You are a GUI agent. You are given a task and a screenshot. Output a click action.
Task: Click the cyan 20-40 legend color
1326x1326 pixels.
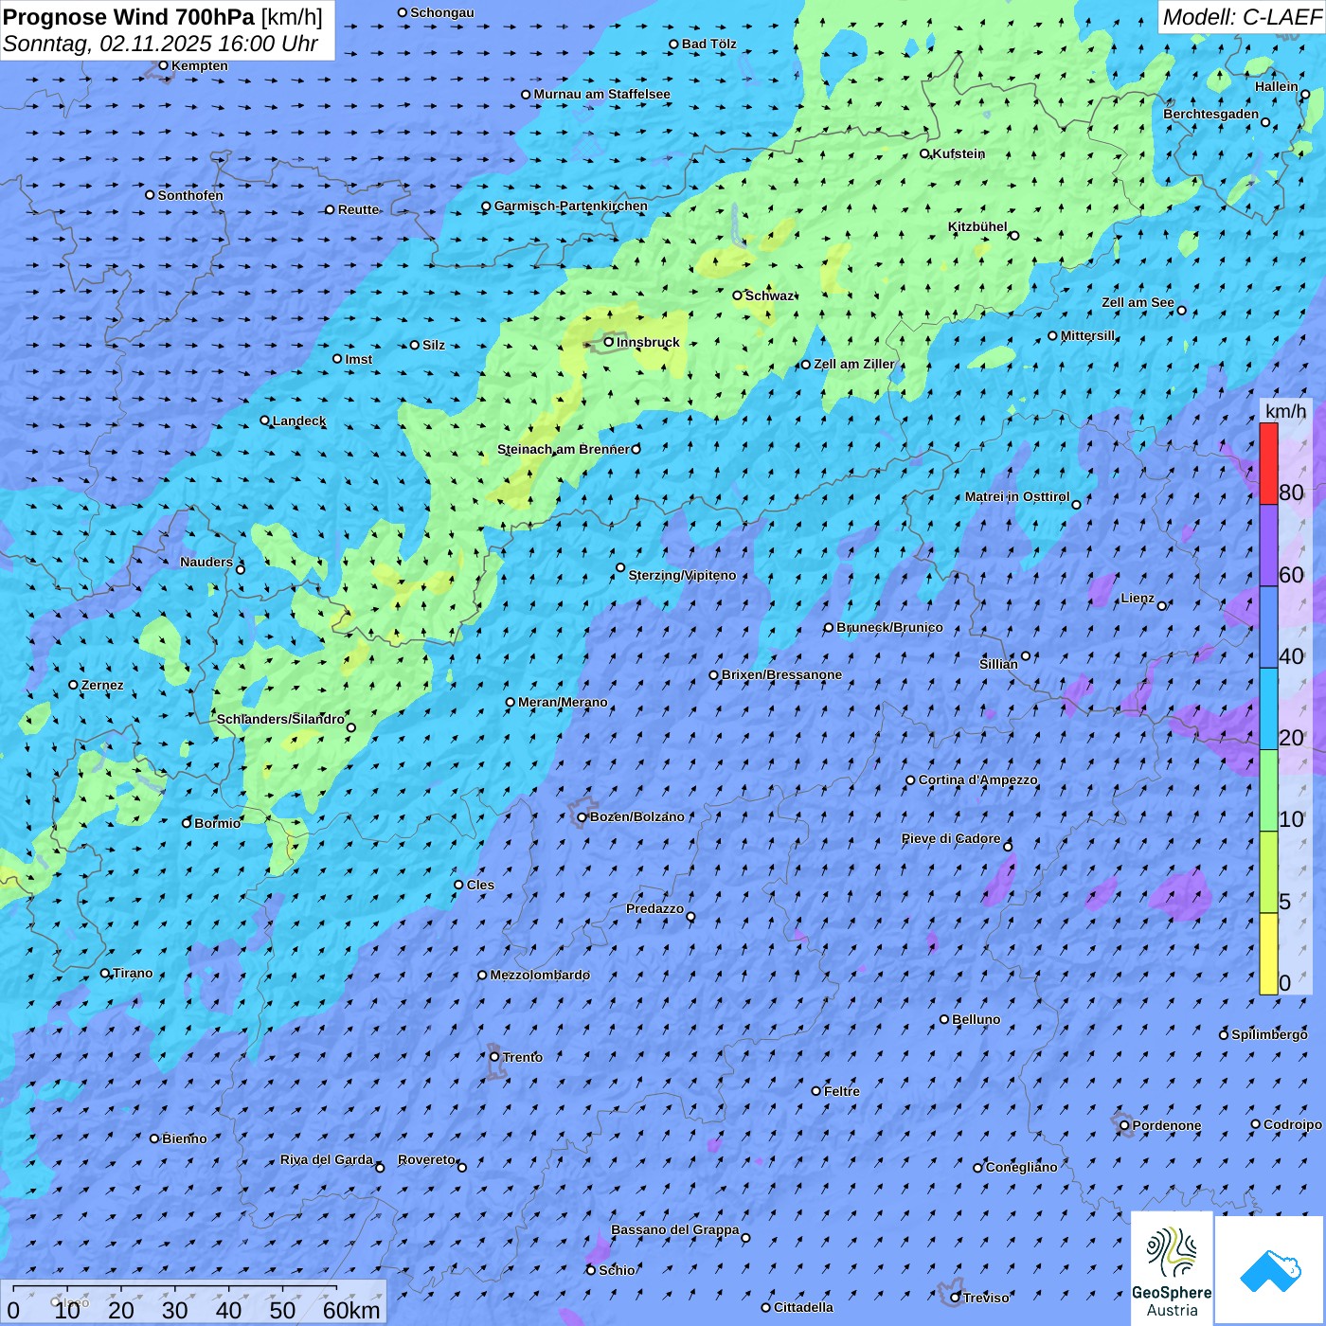[x=1268, y=709]
